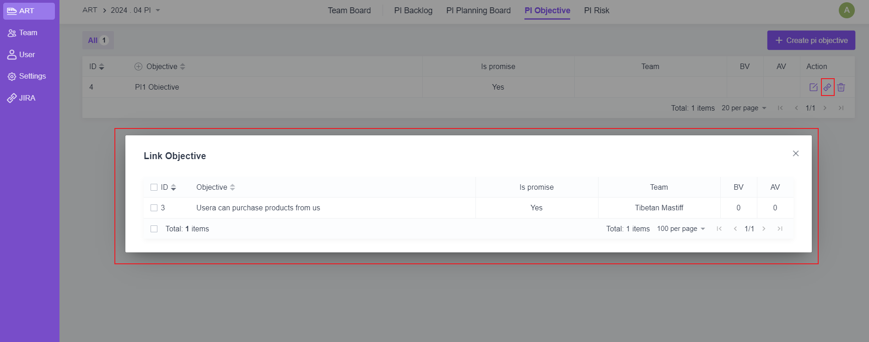Go to first page in dialog pagination
Screen dimensions: 869x342
(719, 229)
